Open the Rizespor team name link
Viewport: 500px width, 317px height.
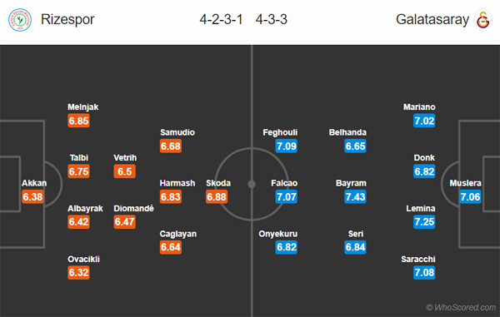pyautogui.click(x=67, y=19)
